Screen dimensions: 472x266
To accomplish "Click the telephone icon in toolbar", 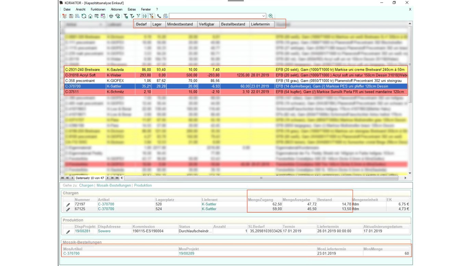I will coord(159,16).
